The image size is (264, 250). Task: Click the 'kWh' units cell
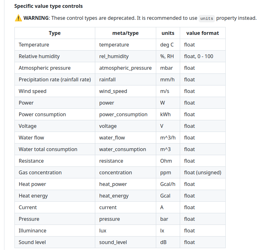(x=165, y=114)
